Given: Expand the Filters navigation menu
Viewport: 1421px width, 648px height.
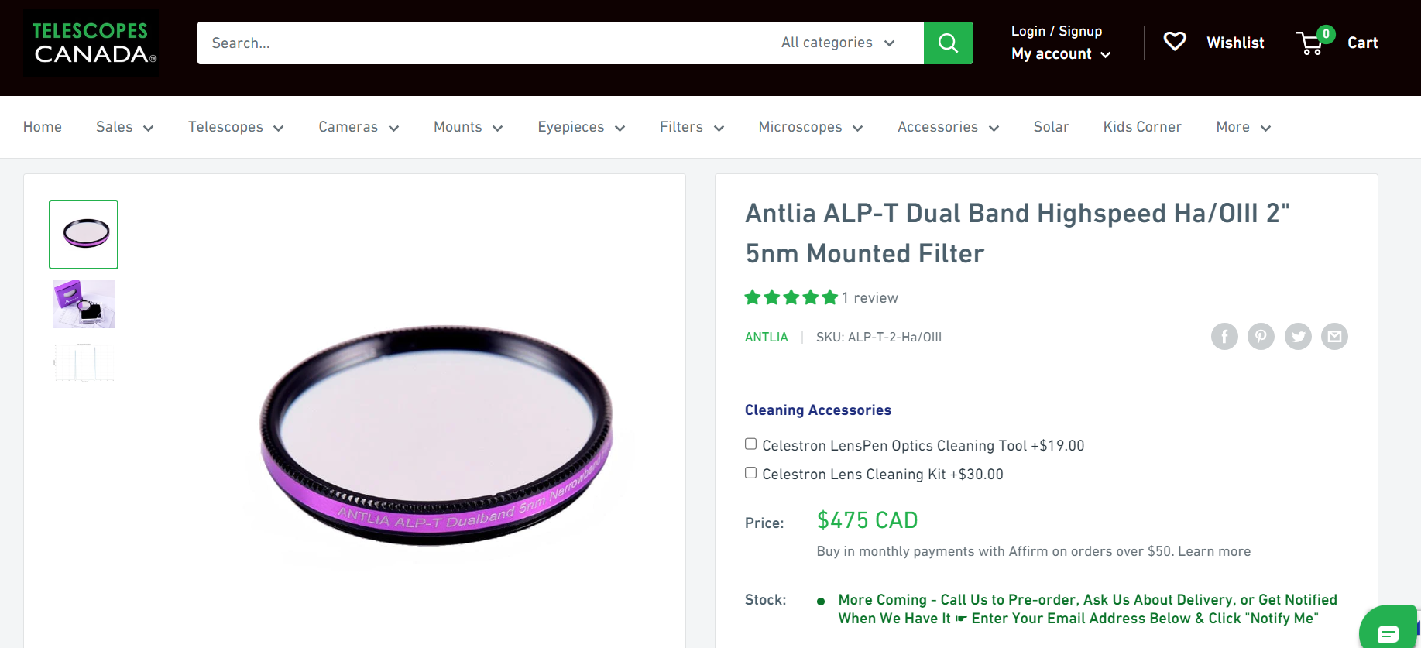Looking at the screenshot, I should click(692, 127).
